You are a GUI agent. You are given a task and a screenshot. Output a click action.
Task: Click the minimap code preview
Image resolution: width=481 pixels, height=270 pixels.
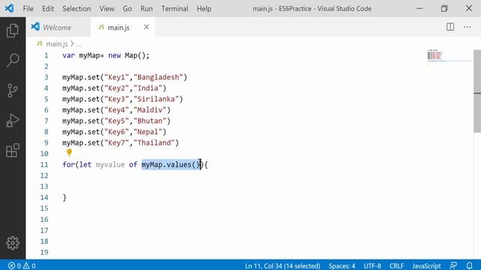coord(434,55)
